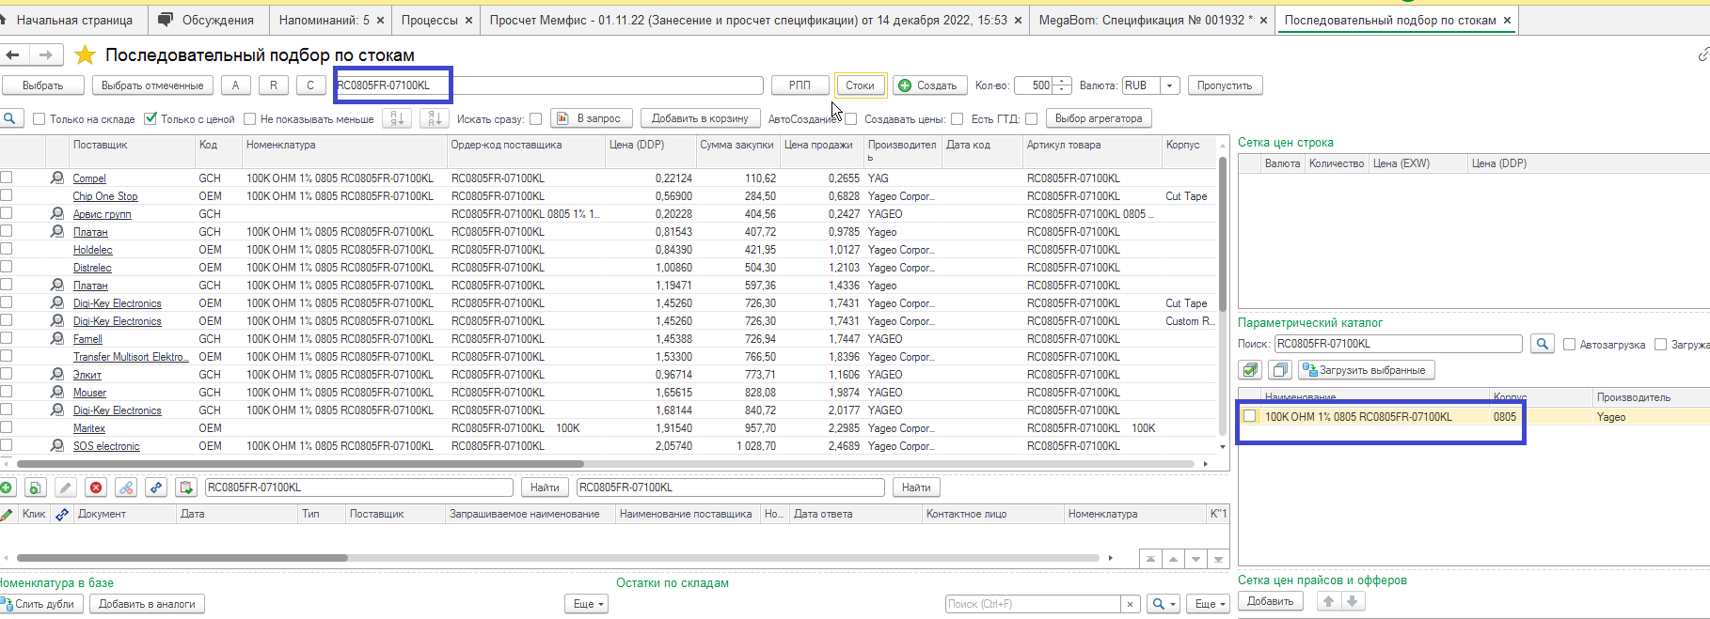Image resolution: width=1710 pixels, height=619 pixels.
Task: Enable the 'Только на складе' checkbox
Action: point(40,119)
